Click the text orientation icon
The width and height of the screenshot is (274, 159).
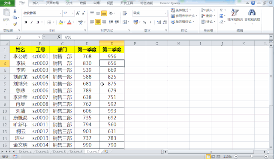[x=111, y=13]
